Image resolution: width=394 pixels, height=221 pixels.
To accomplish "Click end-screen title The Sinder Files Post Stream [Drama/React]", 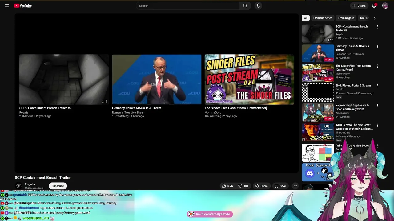I will 236,108.
